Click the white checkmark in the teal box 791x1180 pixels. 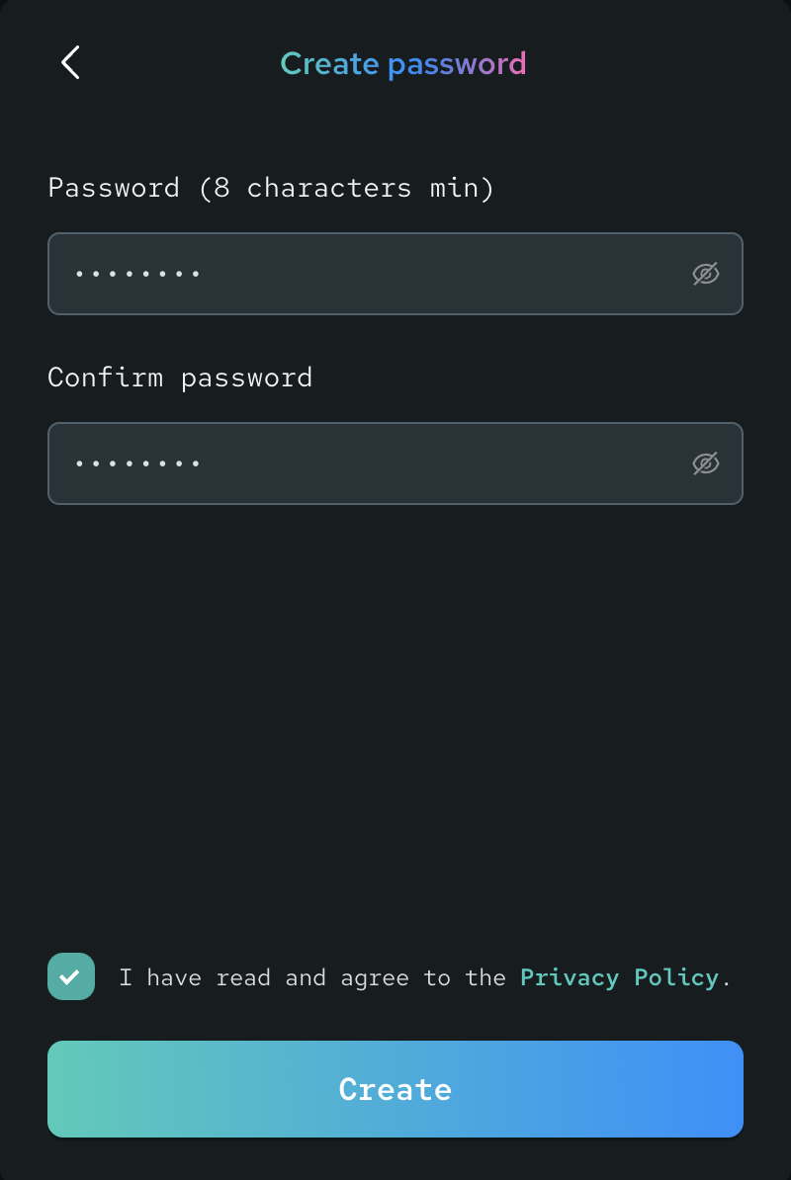point(70,977)
